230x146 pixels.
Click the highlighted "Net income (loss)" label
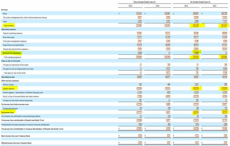click(8, 112)
